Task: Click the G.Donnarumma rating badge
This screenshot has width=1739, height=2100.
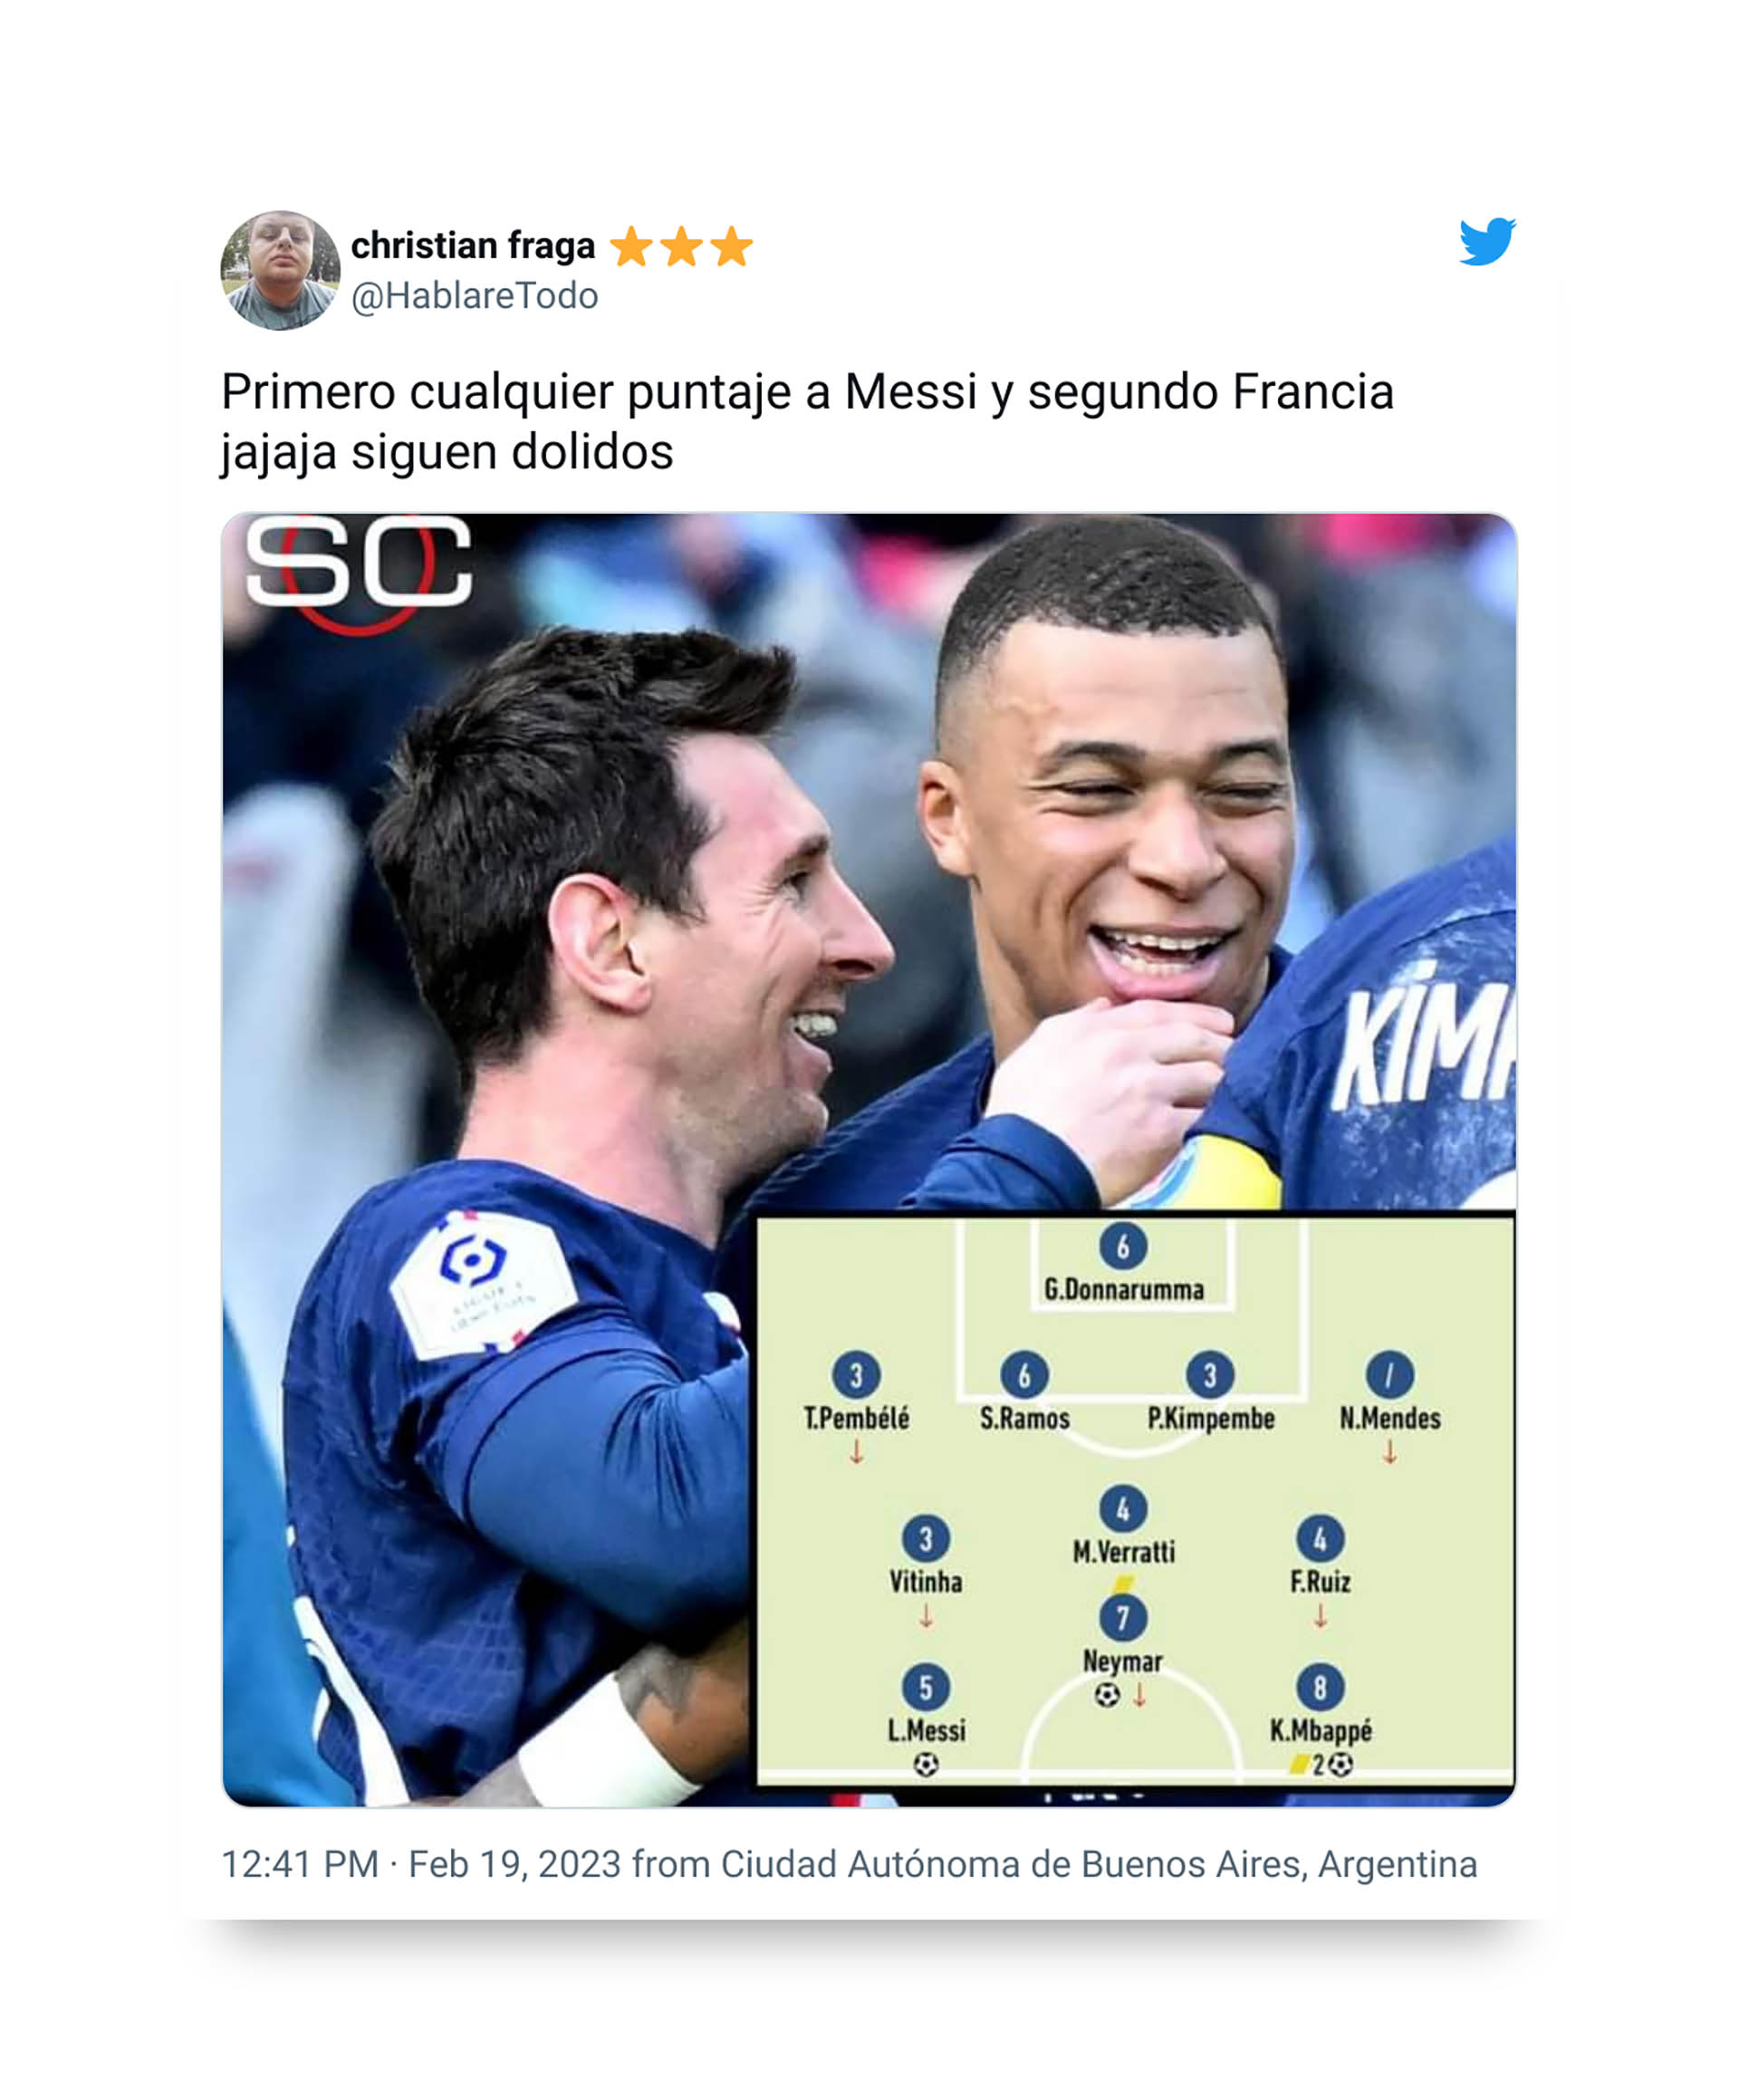Action: click(1123, 1246)
